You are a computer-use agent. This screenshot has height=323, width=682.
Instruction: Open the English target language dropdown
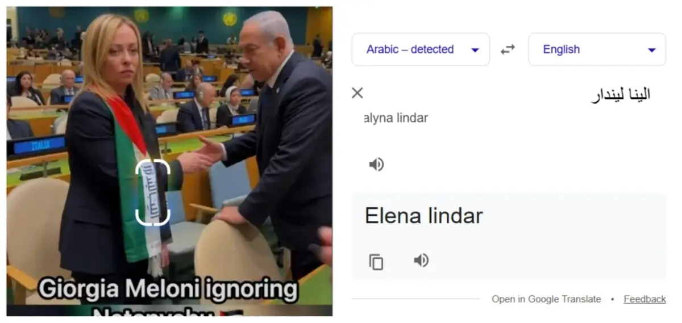(597, 49)
